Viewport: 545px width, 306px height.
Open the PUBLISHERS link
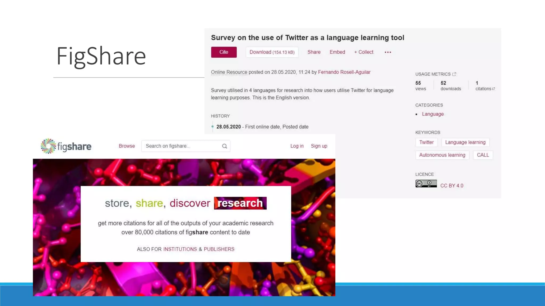click(x=219, y=249)
